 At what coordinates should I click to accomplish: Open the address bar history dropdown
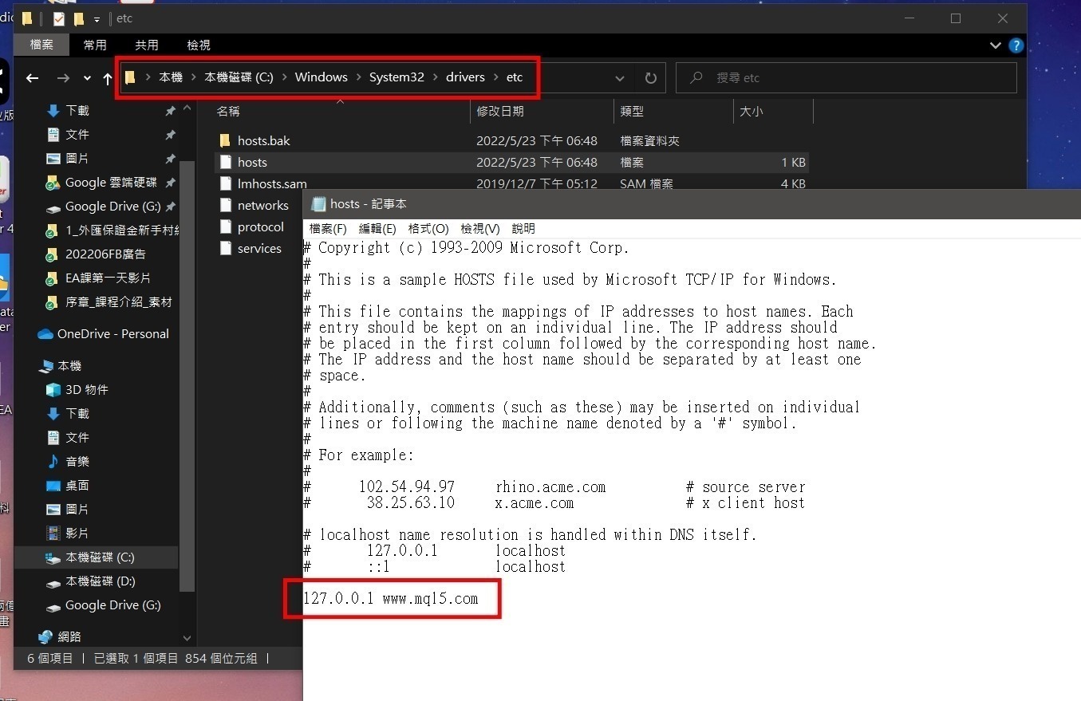(620, 78)
